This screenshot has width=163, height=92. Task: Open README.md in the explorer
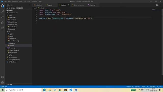point(12,62)
